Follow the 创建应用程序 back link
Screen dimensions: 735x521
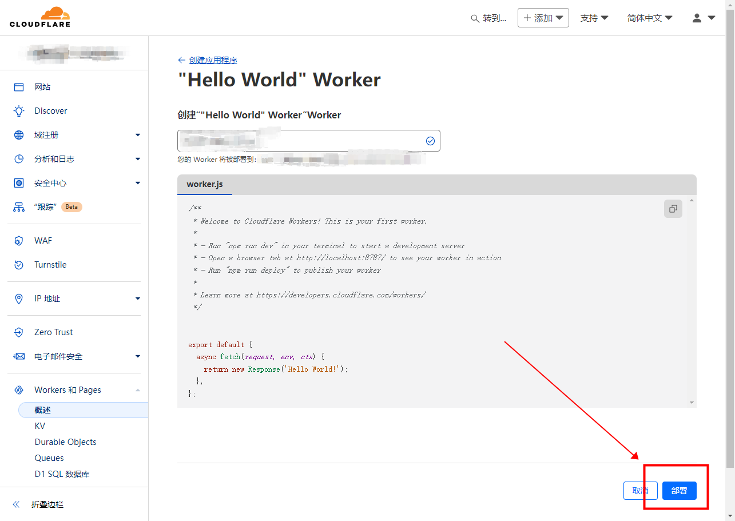point(213,60)
